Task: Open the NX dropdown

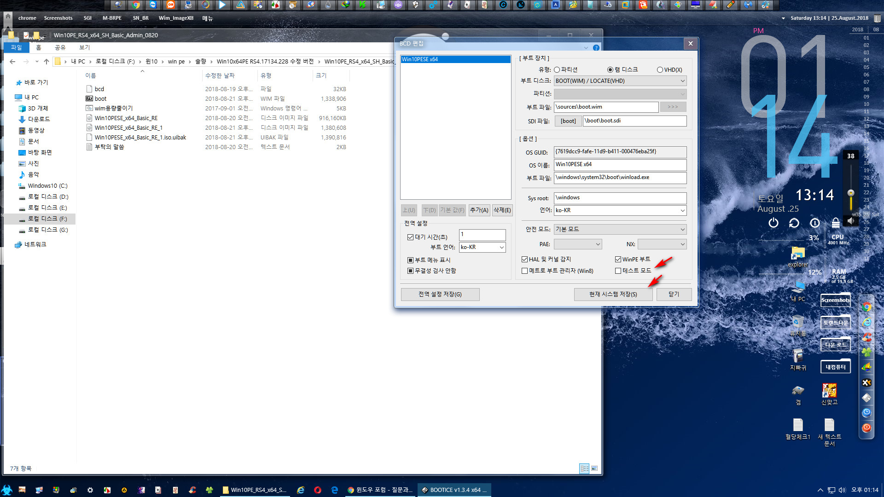Action: tap(662, 244)
